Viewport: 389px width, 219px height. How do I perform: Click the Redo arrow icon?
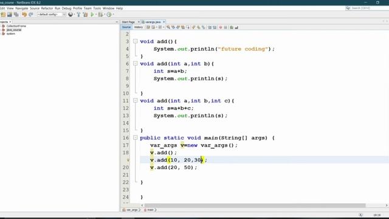(31, 15)
